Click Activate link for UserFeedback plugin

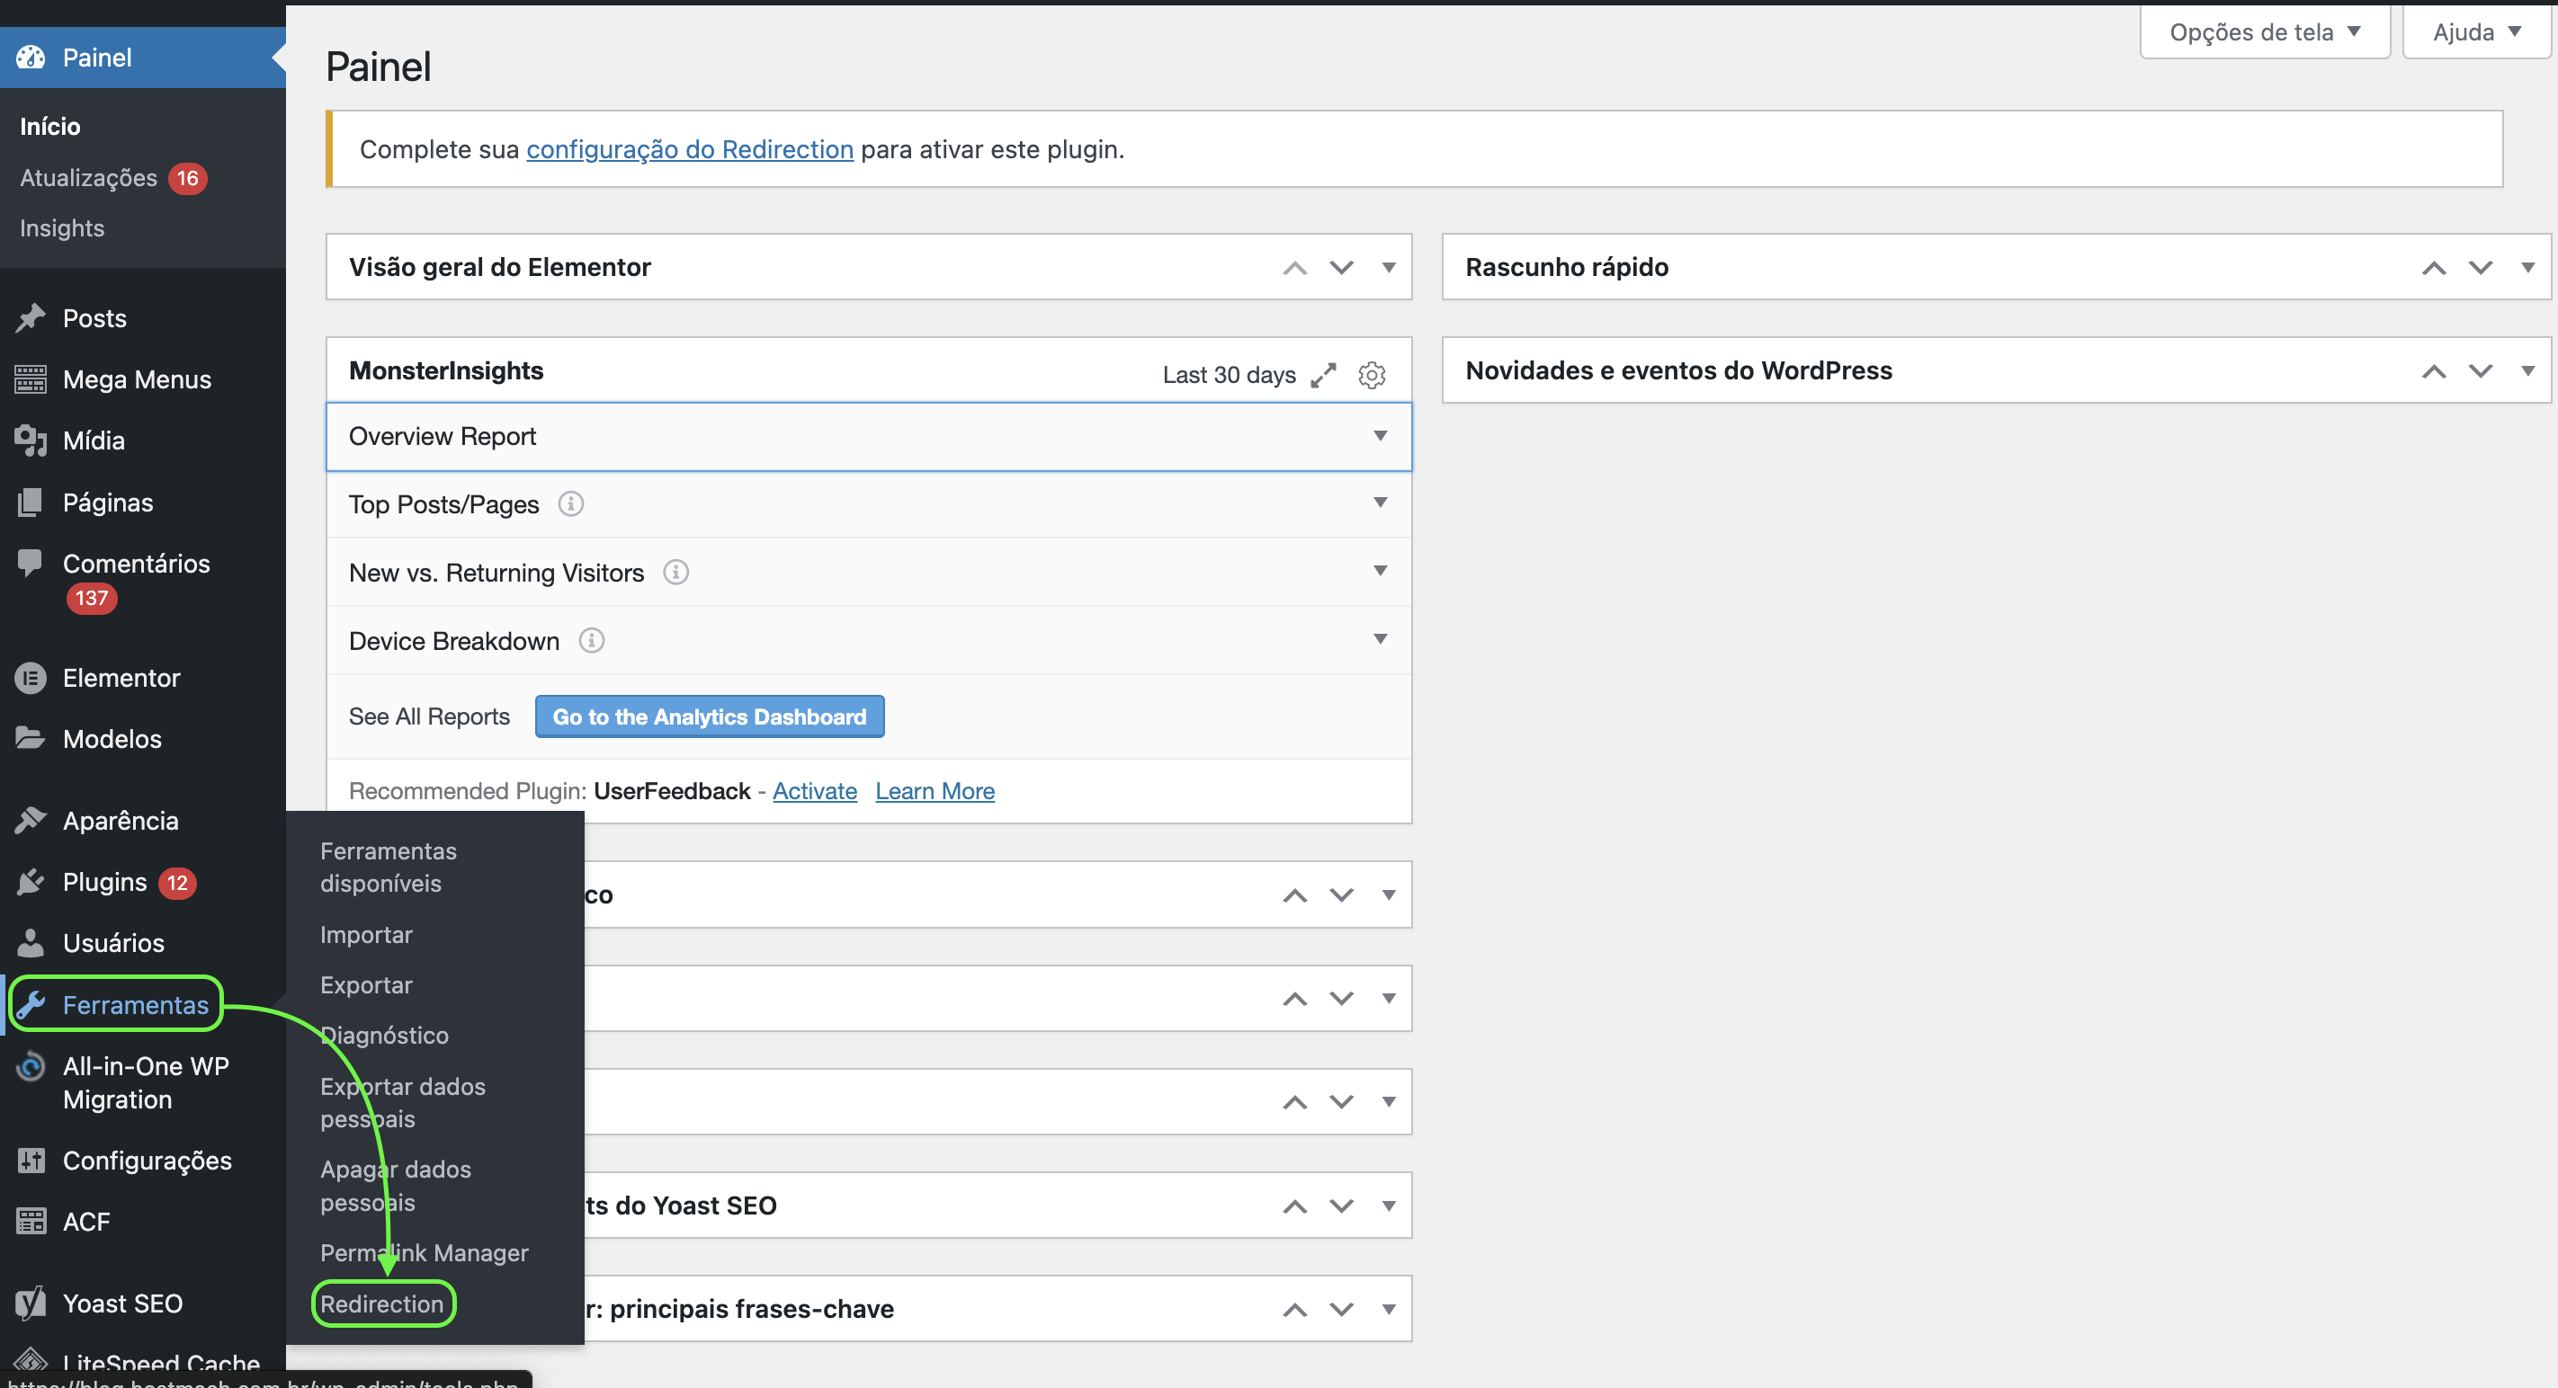(x=815, y=791)
